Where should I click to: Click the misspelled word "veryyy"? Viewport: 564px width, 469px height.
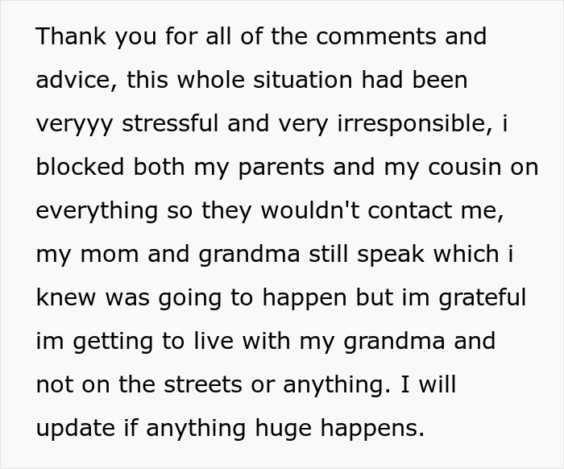tap(76, 124)
